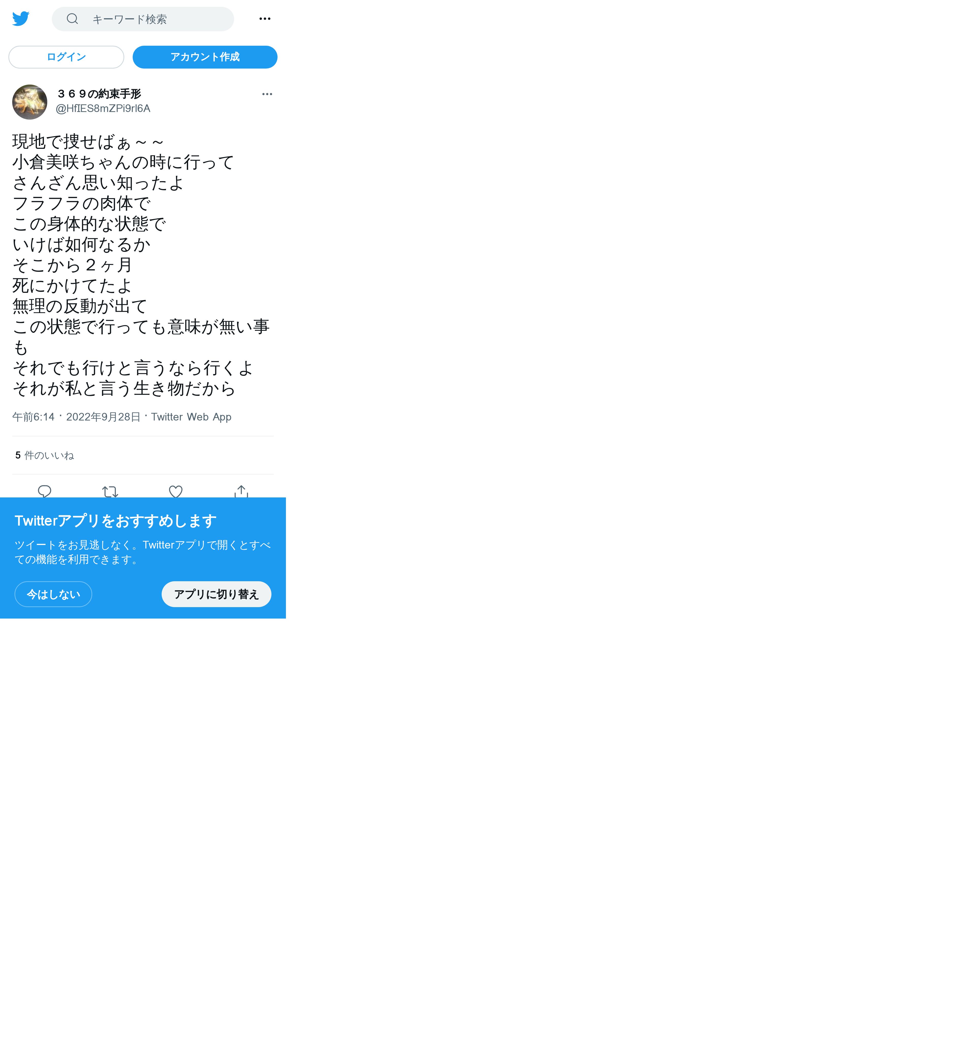Image resolution: width=979 pixels, height=1052 pixels.
Task: Click the search magnifier icon
Action: (73, 19)
